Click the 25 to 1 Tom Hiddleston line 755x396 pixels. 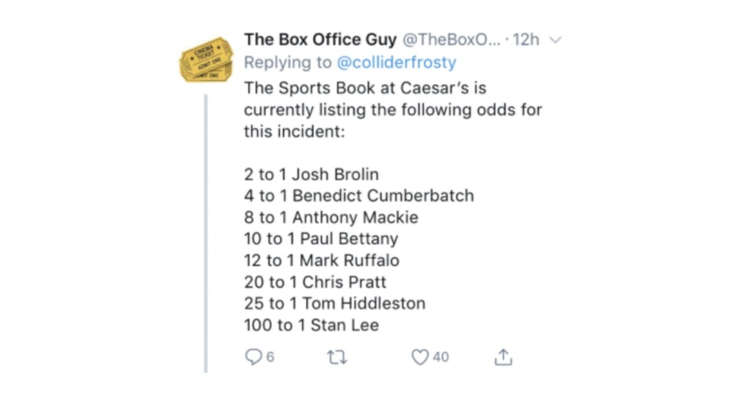pyautogui.click(x=335, y=304)
